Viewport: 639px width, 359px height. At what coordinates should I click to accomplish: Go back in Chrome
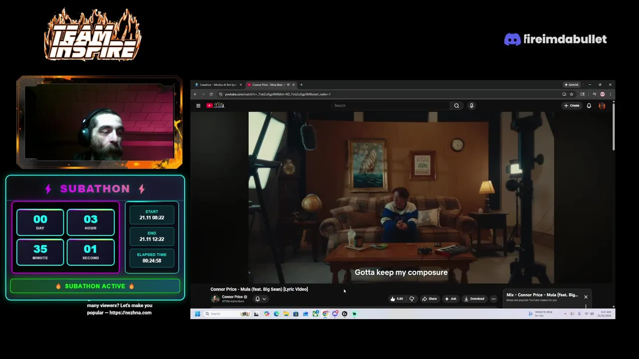click(196, 94)
